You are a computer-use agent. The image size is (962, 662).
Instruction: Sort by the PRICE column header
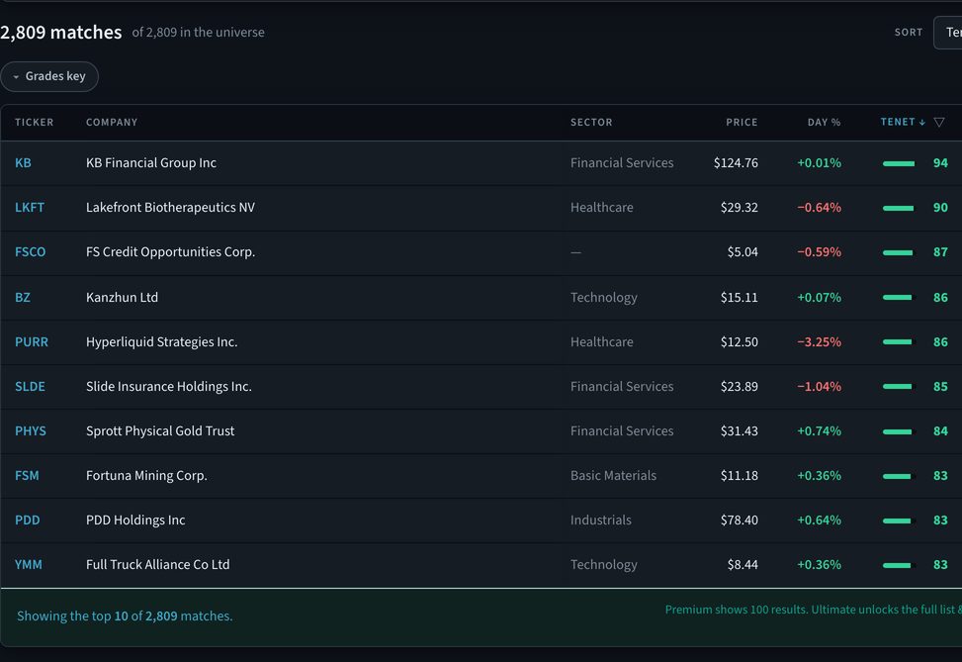pyautogui.click(x=742, y=122)
